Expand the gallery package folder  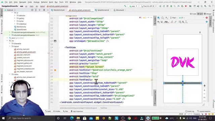[x=15, y=18]
